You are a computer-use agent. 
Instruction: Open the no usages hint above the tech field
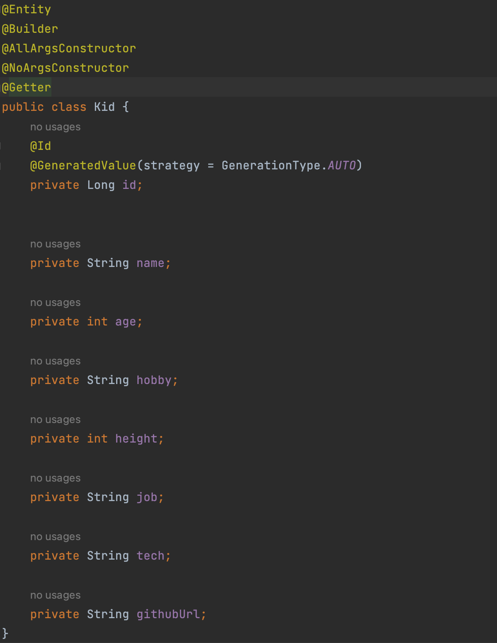55,537
